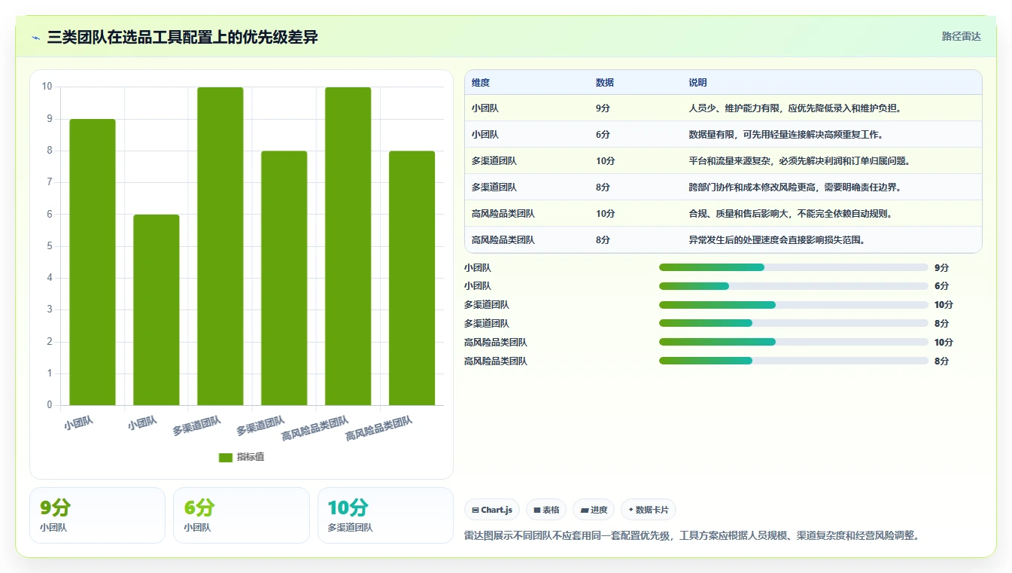The width and height of the screenshot is (1012, 573).
Task: Open the 6分 小团队 data card
Action: [x=242, y=515]
